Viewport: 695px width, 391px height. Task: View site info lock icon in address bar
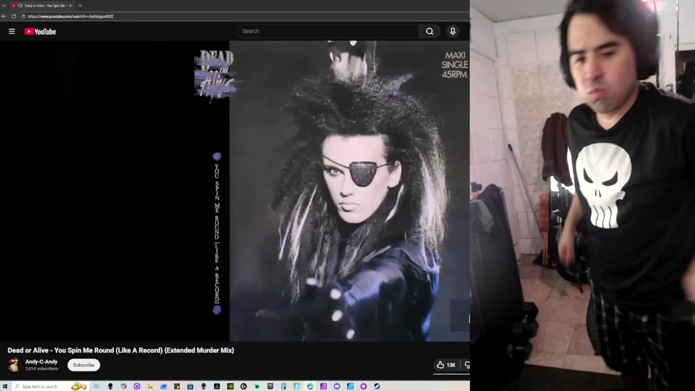23,16
